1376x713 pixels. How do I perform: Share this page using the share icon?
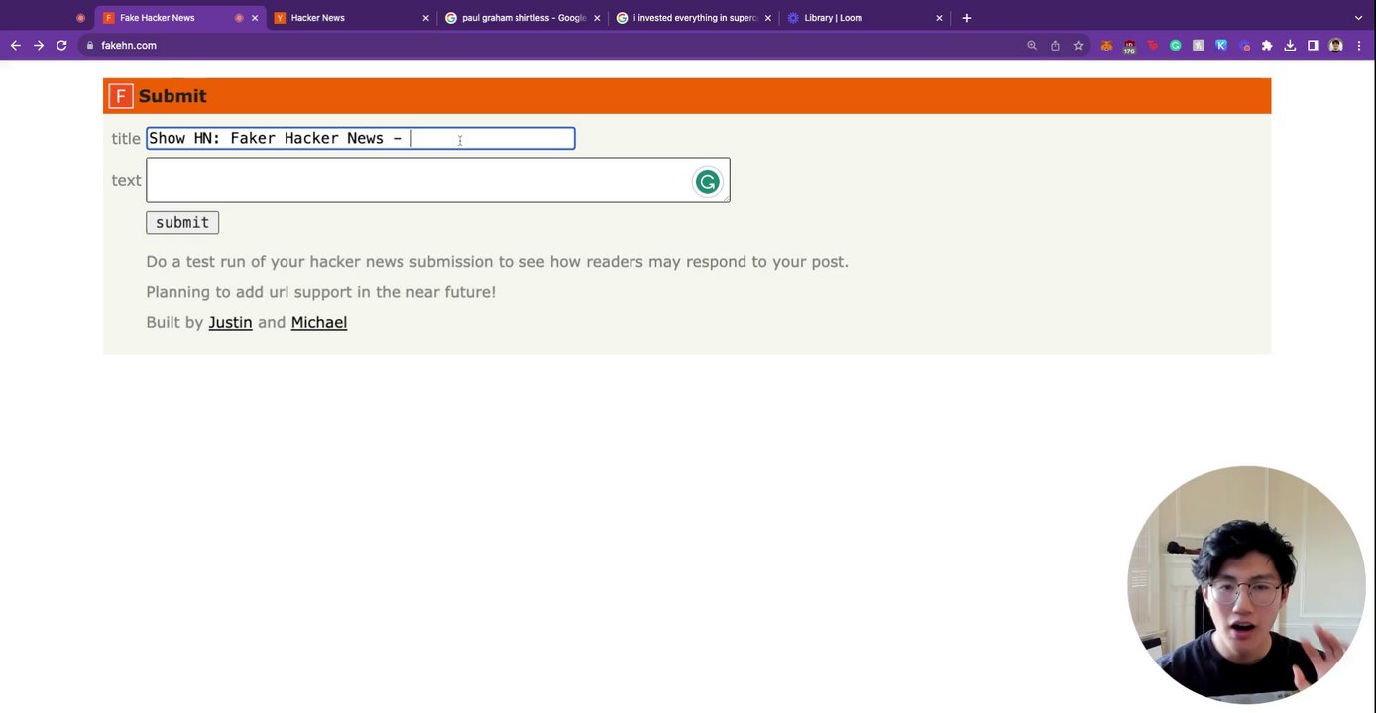coord(1055,45)
